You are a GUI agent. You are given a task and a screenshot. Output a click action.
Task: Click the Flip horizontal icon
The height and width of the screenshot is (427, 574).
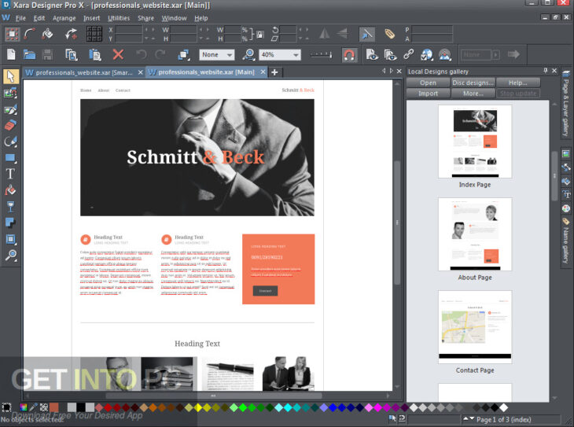pos(324,34)
